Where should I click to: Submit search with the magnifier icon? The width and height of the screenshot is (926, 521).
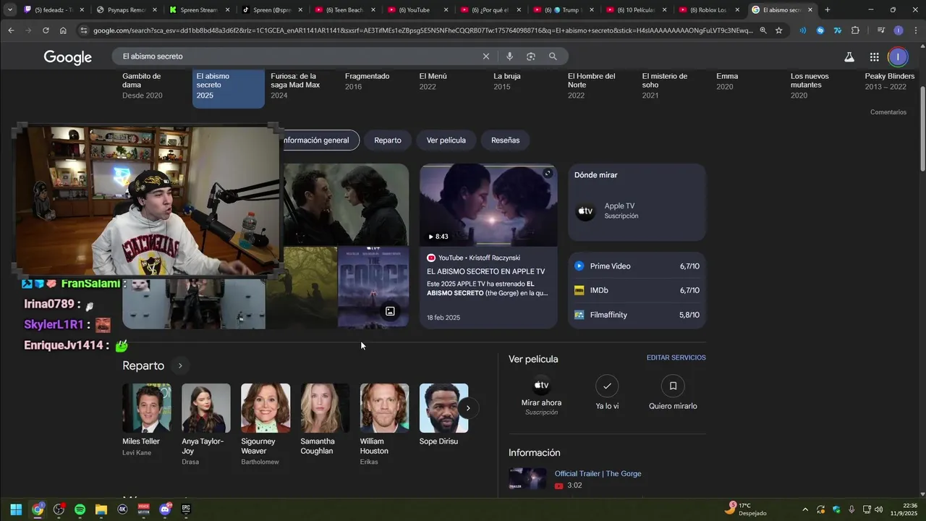[553, 56]
